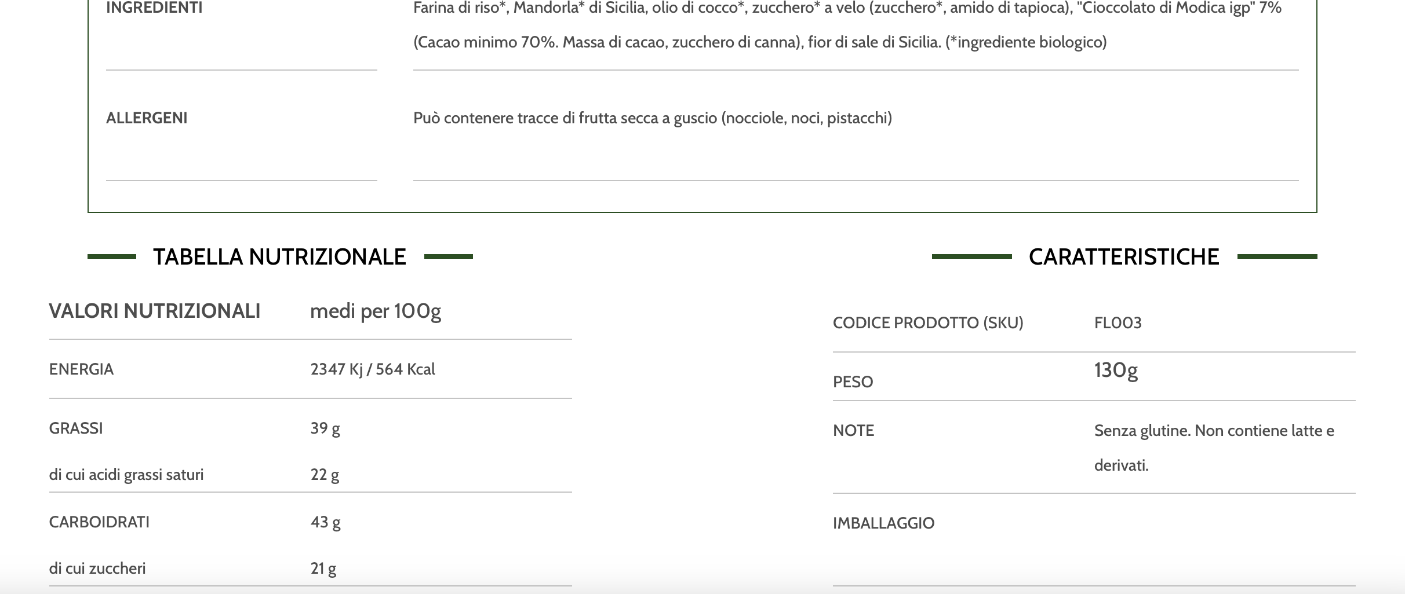This screenshot has width=1405, height=594.
Task: Click the TABELLA NUTRIZIONALE heading
Action: 279,257
